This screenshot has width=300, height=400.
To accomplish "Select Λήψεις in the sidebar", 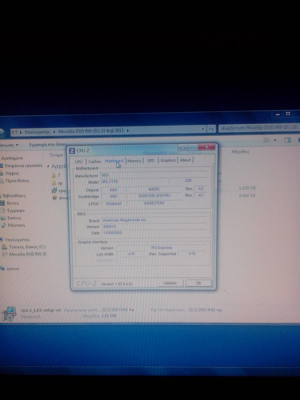I will click(12, 173).
